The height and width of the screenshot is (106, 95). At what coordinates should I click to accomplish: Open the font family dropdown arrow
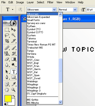tap(54, 10)
